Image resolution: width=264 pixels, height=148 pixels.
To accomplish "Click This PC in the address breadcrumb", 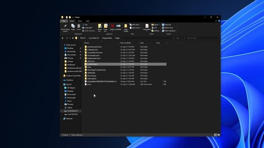I will coord(83,38).
